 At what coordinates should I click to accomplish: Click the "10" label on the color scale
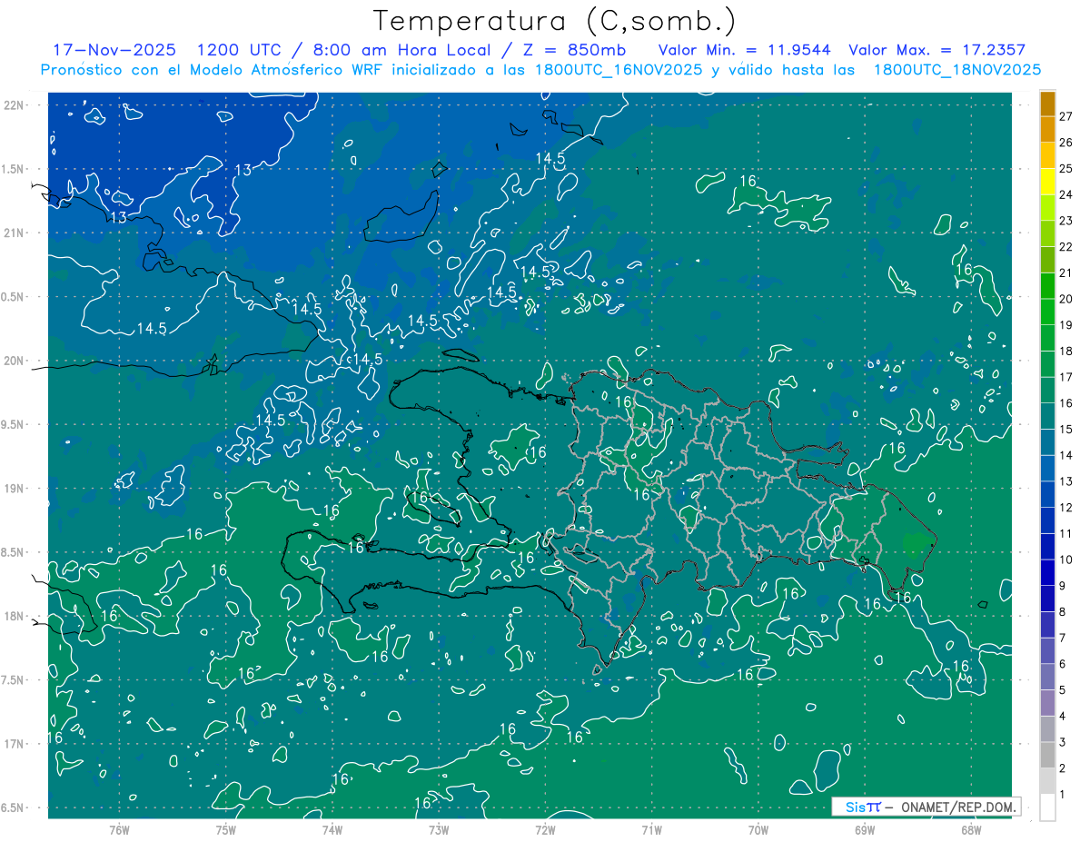point(1065,560)
